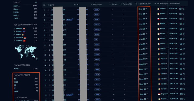Click the move icon before Port/Protocol column
Screen dimensions: 194x101
click(91, 4)
